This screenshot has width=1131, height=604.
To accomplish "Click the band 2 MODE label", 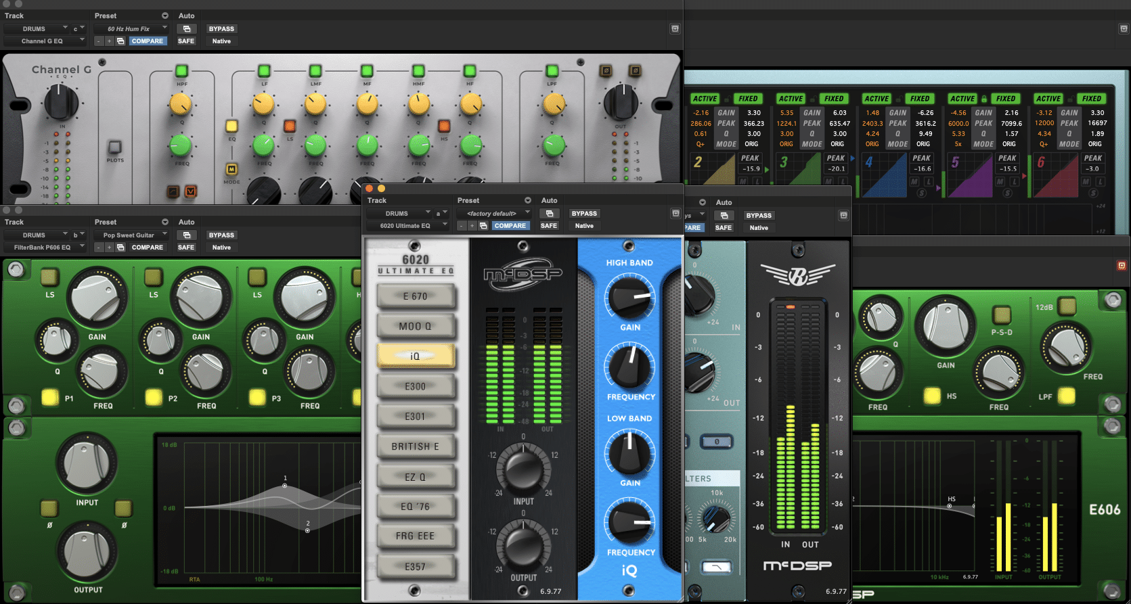I will pos(726,144).
